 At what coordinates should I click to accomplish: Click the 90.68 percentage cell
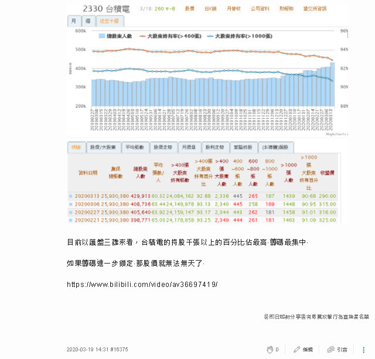309,196
